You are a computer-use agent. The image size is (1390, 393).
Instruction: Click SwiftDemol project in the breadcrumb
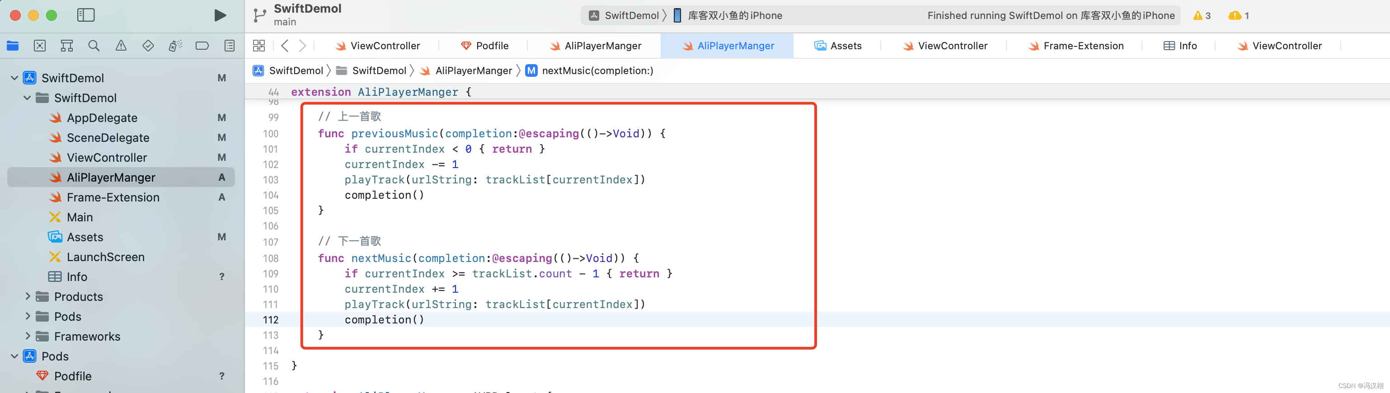coord(288,70)
